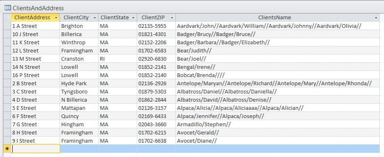Click the 'Hingham' city cell
The image size is (384, 157).
pos(79,124)
